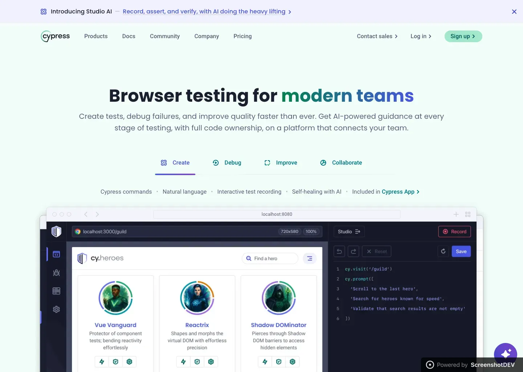Open the Products menu
Image resolution: width=523 pixels, height=372 pixels.
tap(96, 36)
